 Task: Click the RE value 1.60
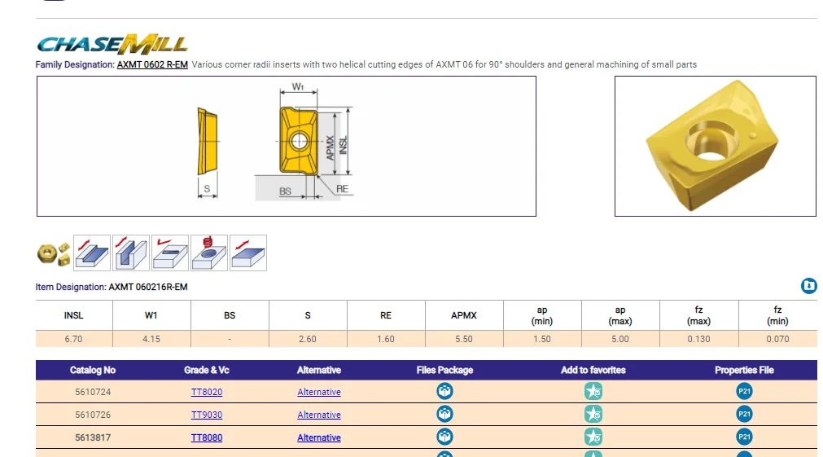pos(386,340)
